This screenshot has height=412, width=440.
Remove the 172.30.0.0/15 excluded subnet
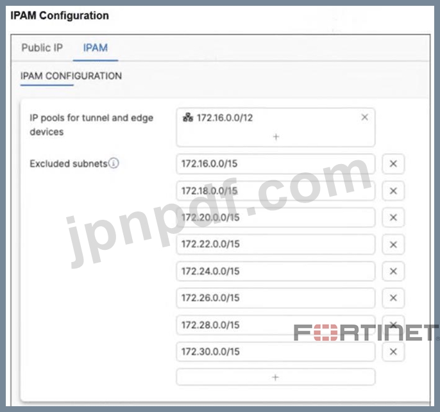click(393, 352)
